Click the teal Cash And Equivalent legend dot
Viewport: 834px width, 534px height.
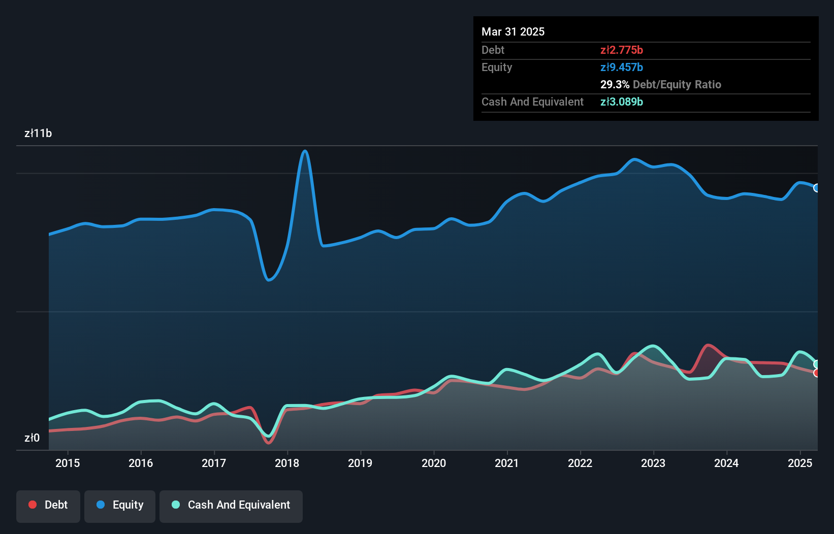click(175, 505)
